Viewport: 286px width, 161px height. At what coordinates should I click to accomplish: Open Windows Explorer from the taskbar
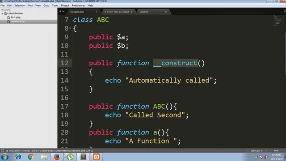tap(44, 157)
